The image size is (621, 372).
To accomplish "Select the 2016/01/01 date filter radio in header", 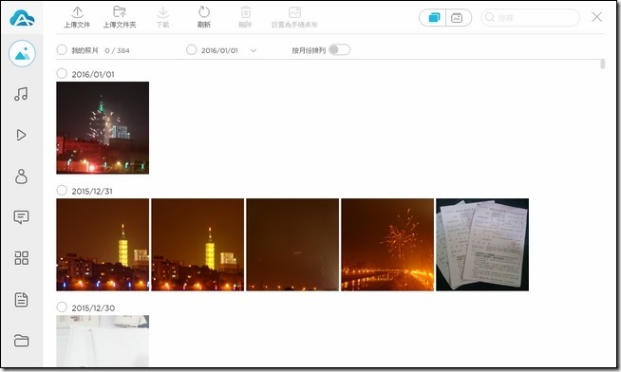I will 191,50.
